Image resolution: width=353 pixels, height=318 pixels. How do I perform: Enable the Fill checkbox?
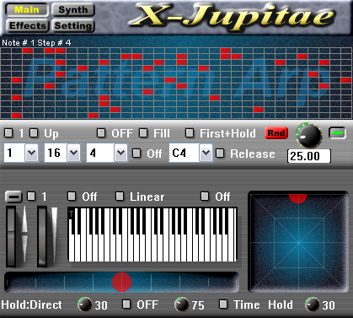click(143, 133)
